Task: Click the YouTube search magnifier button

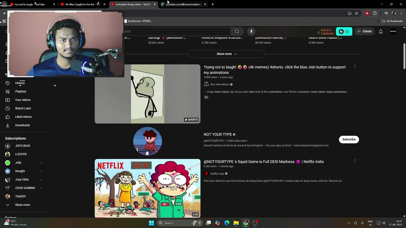Action: coord(237,31)
